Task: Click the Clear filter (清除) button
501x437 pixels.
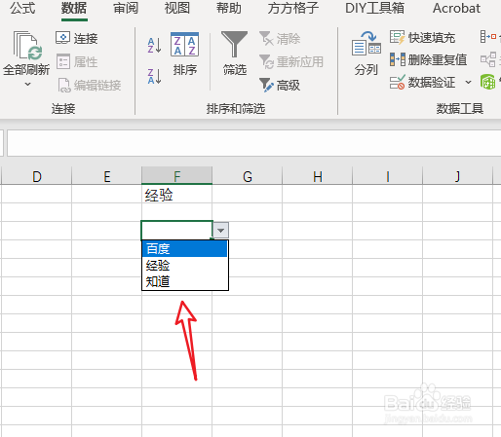Action: (x=280, y=39)
